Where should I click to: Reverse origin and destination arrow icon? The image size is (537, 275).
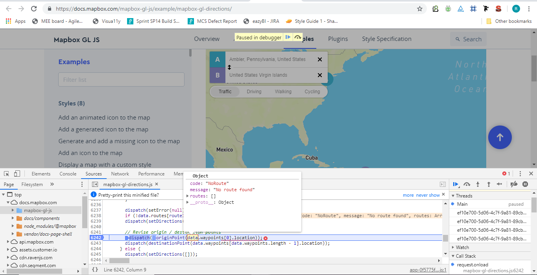click(x=229, y=67)
